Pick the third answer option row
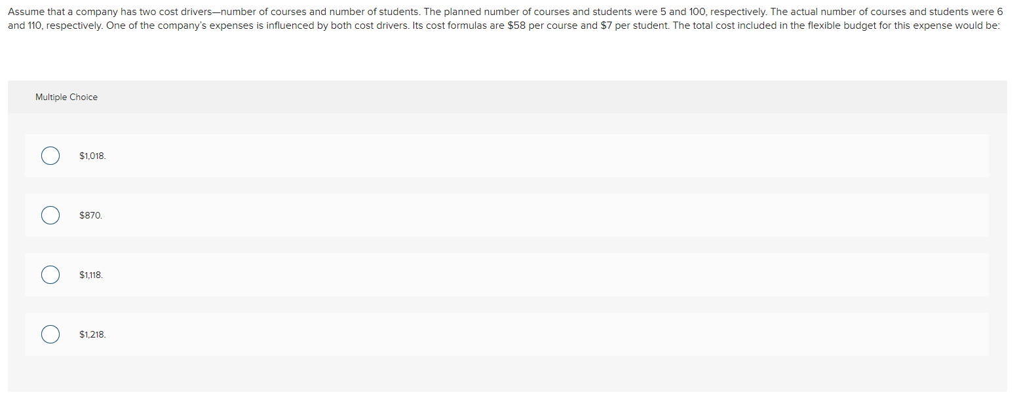Screen dimensions: 1019x401 tap(507, 275)
